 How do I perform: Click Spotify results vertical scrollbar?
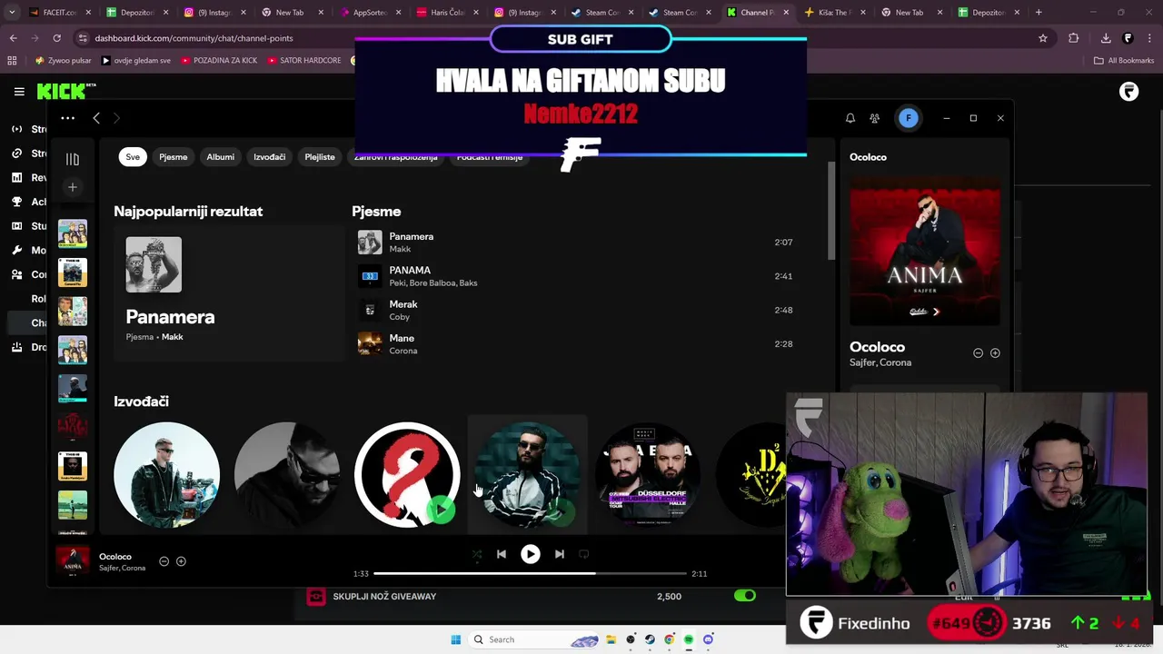click(830, 211)
